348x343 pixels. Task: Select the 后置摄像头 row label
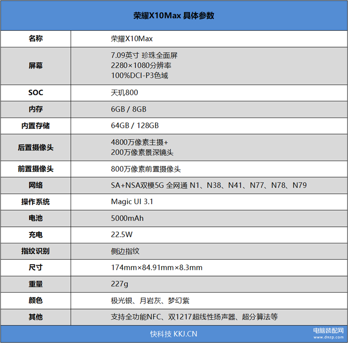pyautogui.click(x=36, y=147)
